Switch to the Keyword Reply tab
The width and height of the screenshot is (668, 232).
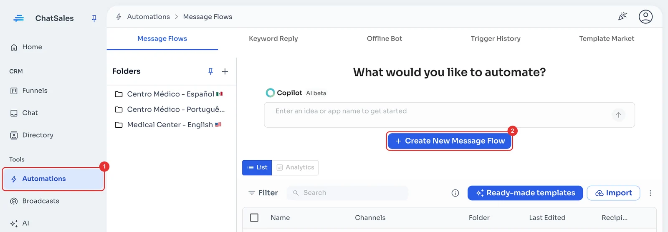(273, 39)
